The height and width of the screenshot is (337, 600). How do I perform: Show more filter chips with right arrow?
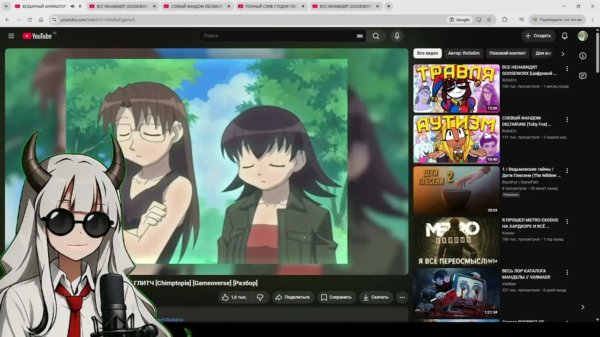[563, 54]
